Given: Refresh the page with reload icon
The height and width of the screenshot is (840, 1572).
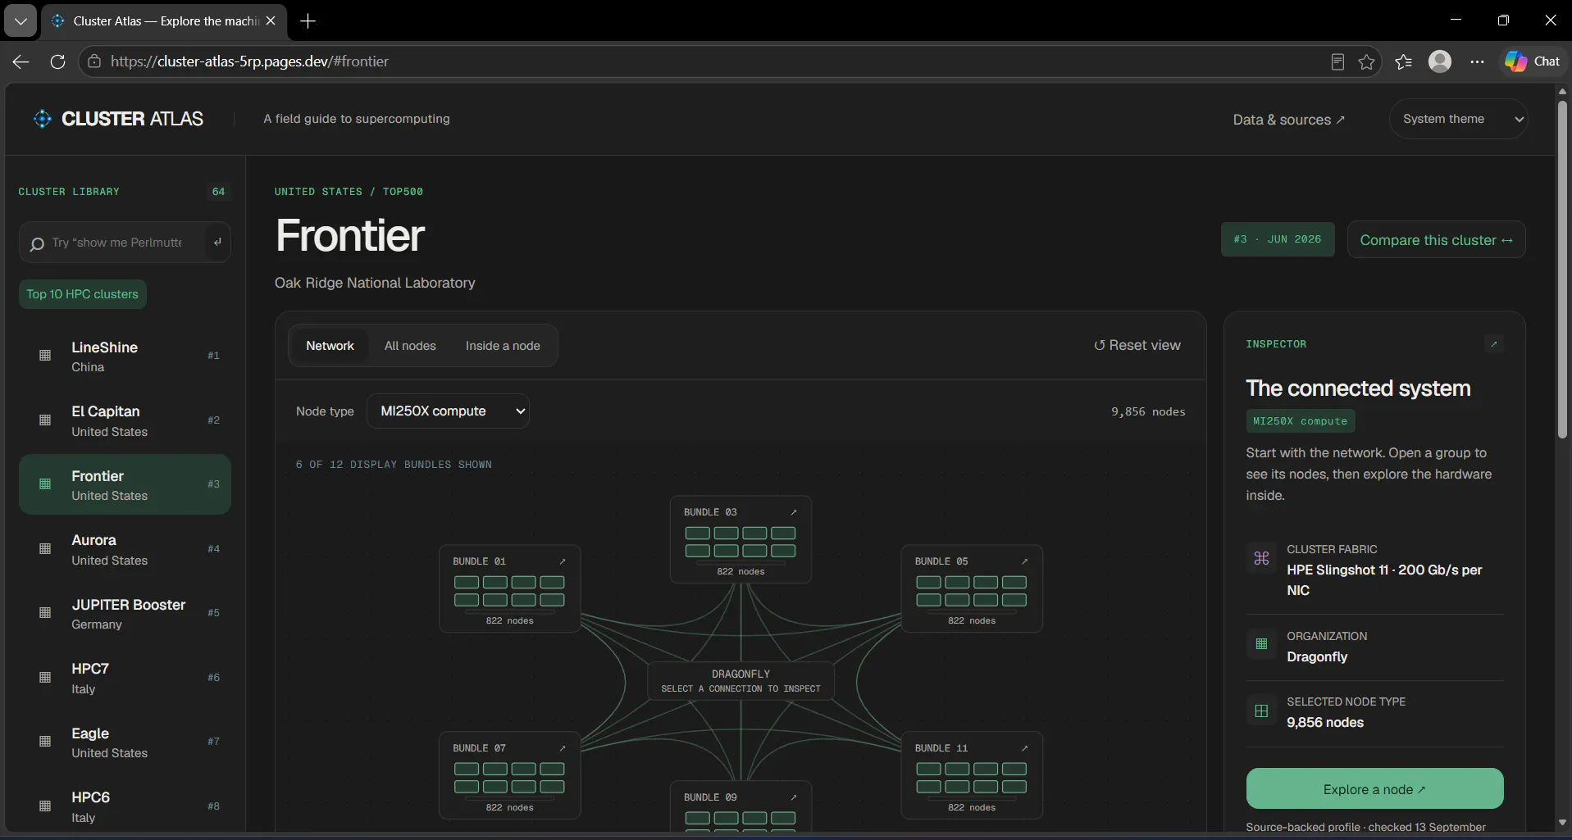Looking at the screenshot, I should (x=57, y=61).
